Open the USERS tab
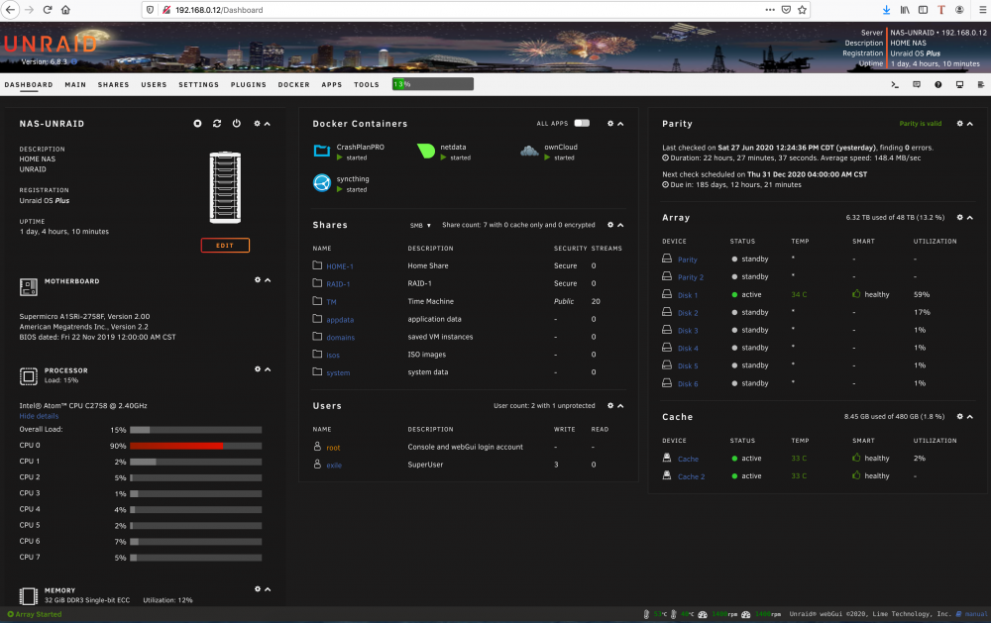 pyautogui.click(x=154, y=84)
